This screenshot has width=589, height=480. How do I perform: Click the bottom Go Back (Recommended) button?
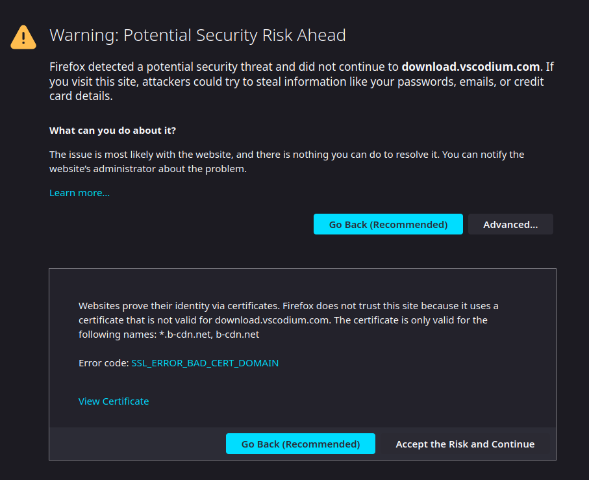[x=300, y=444]
